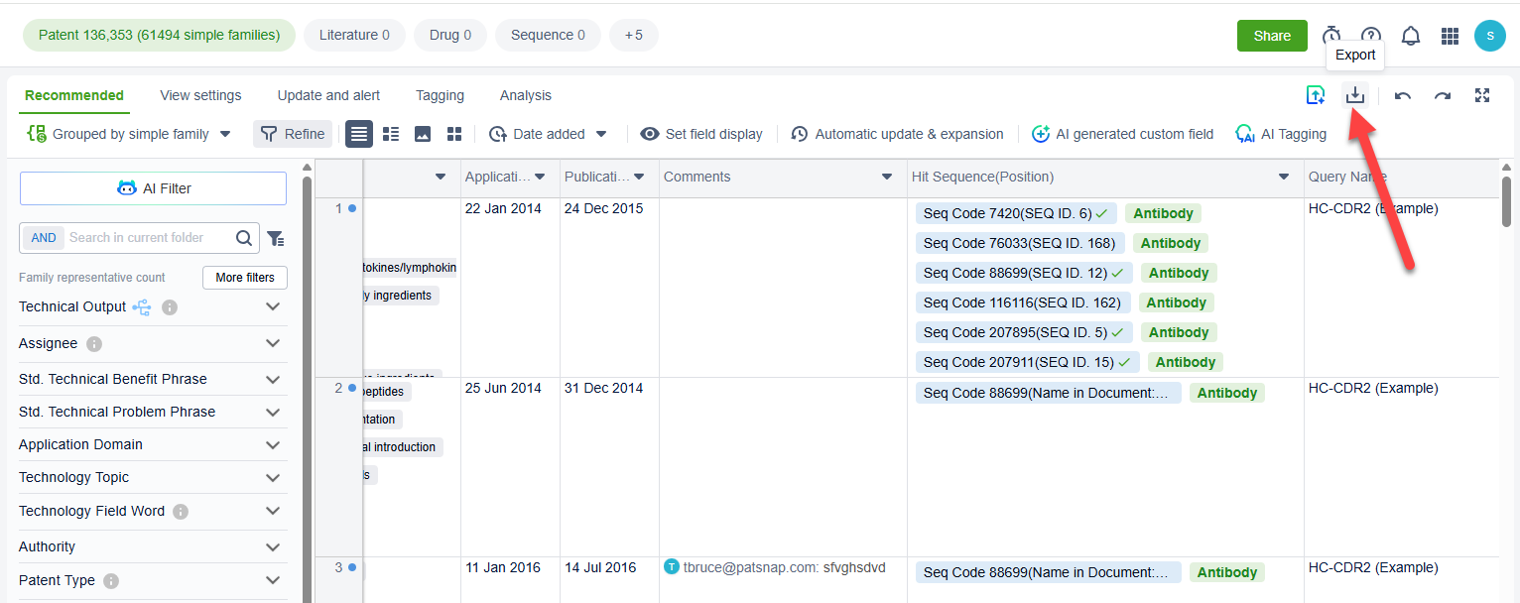Click the redo arrow icon
This screenshot has height=603, width=1520.
tap(1443, 95)
